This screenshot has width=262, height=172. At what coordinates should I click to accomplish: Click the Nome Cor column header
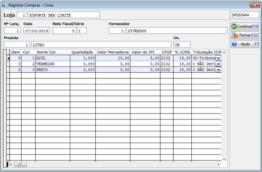[x=53, y=52]
